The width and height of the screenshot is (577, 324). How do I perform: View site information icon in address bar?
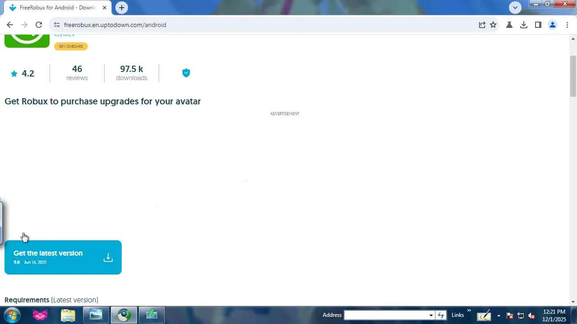click(x=56, y=25)
